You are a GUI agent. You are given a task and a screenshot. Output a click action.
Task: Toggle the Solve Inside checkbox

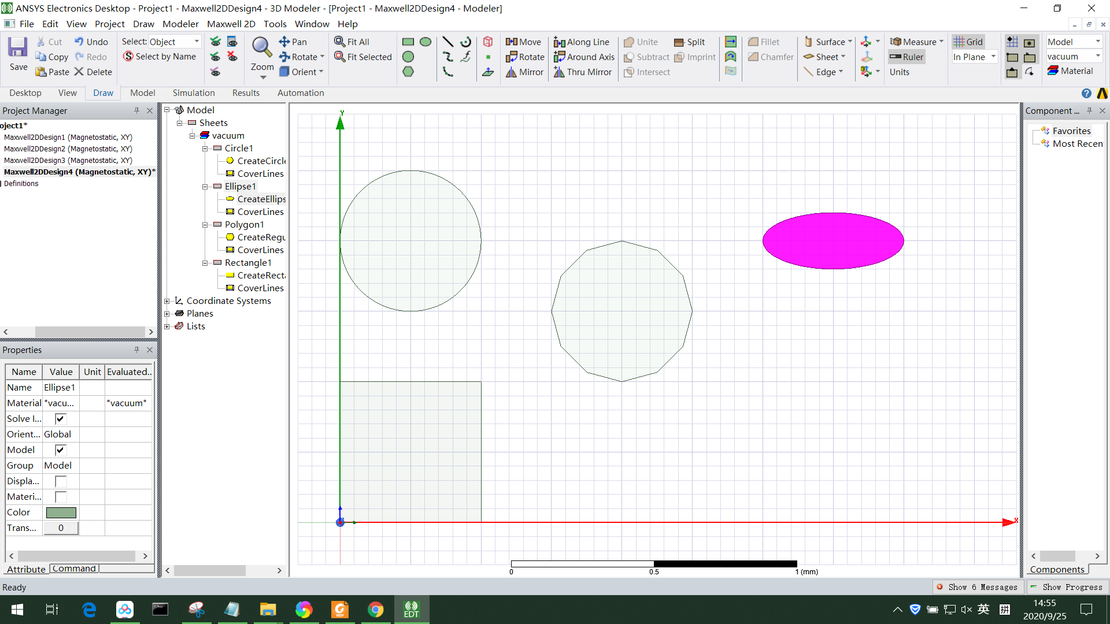tap(60, 418)
